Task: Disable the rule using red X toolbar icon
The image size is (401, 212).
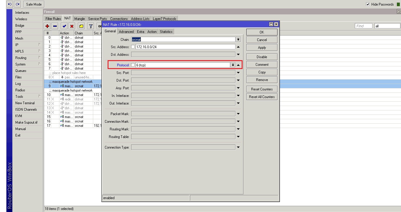Action: (x=72, y=26)
